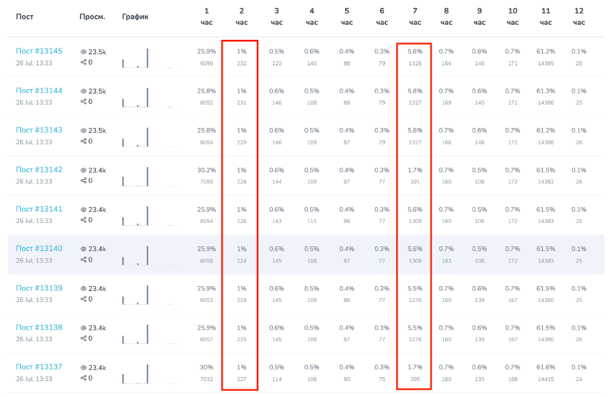Click the views eye icon for Пост #13143
Viewport: 611px width, 397px height.
(83, 131)
